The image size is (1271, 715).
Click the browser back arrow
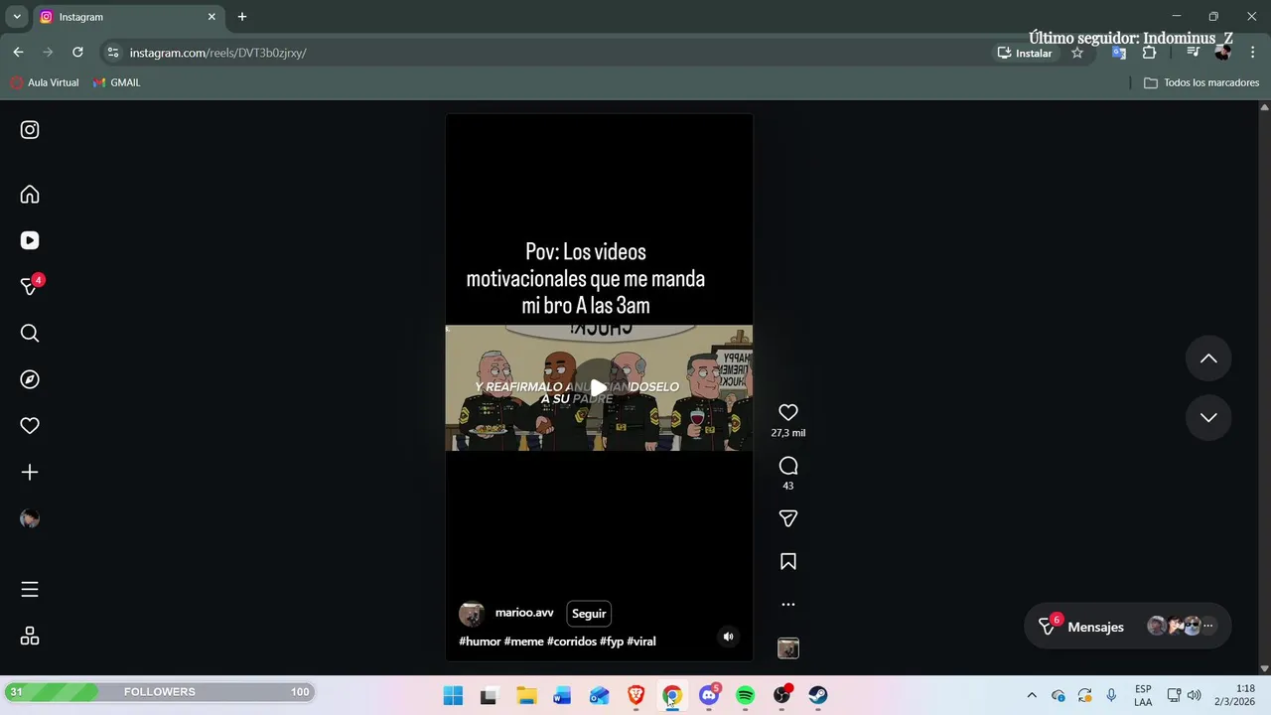point(18,53)
